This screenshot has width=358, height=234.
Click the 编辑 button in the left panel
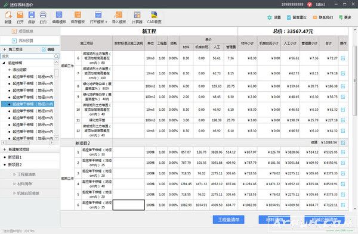[48, 49]
